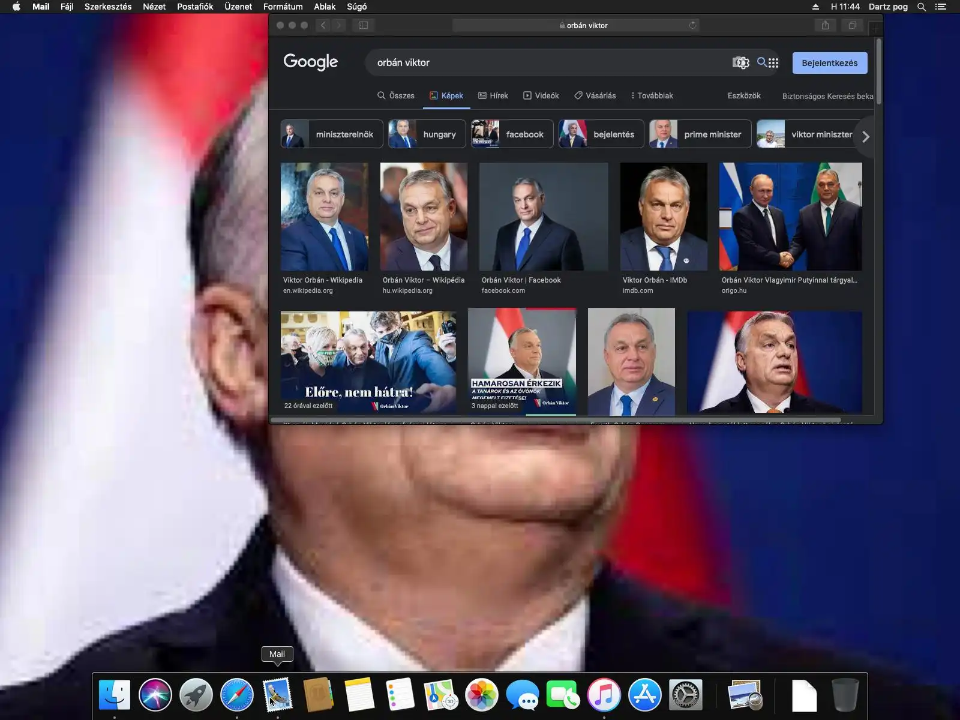
Task: Switch to the Hírek tab
Action: (x=493, y=95)
